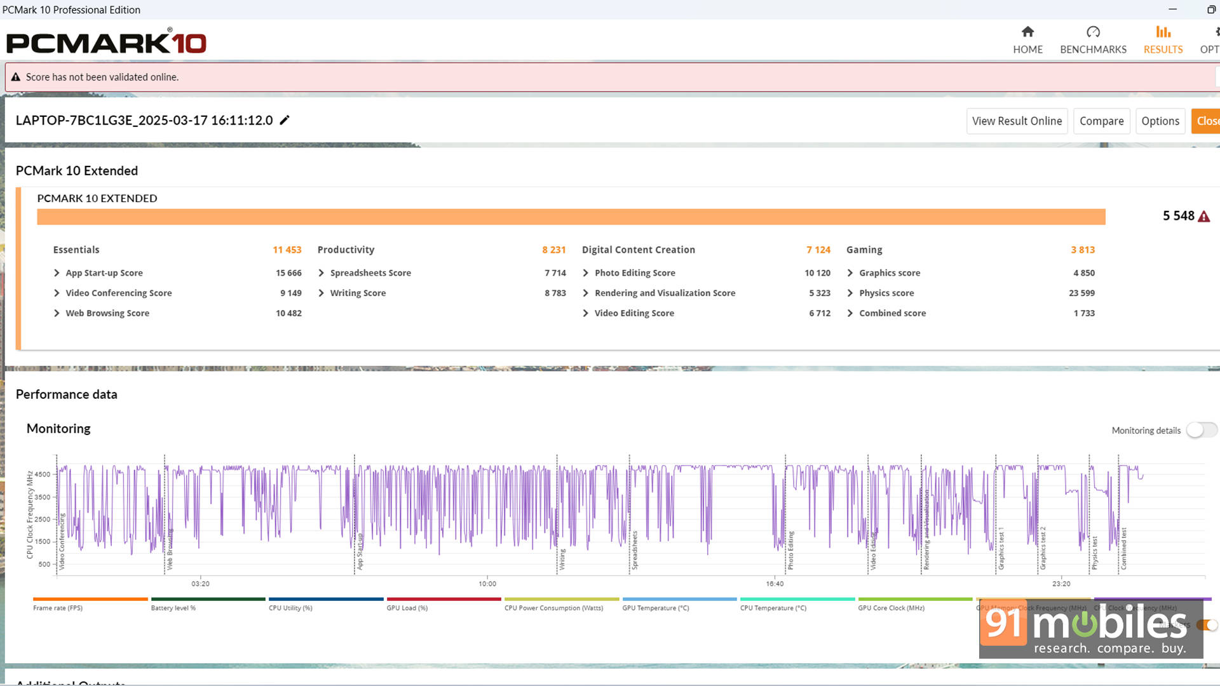Minimize the PCMark 10 window
The image size is (1220, 686).
pyautogui.click(x=1173, y=10)
